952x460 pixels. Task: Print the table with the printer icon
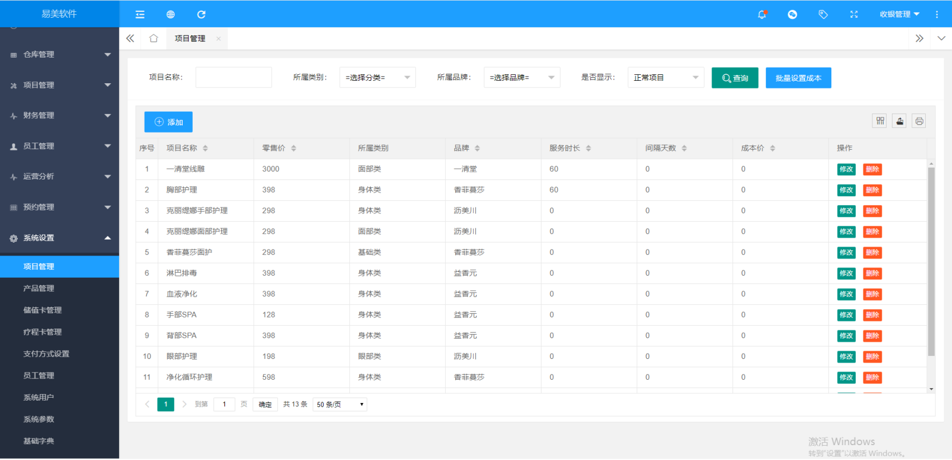point(919,121)
